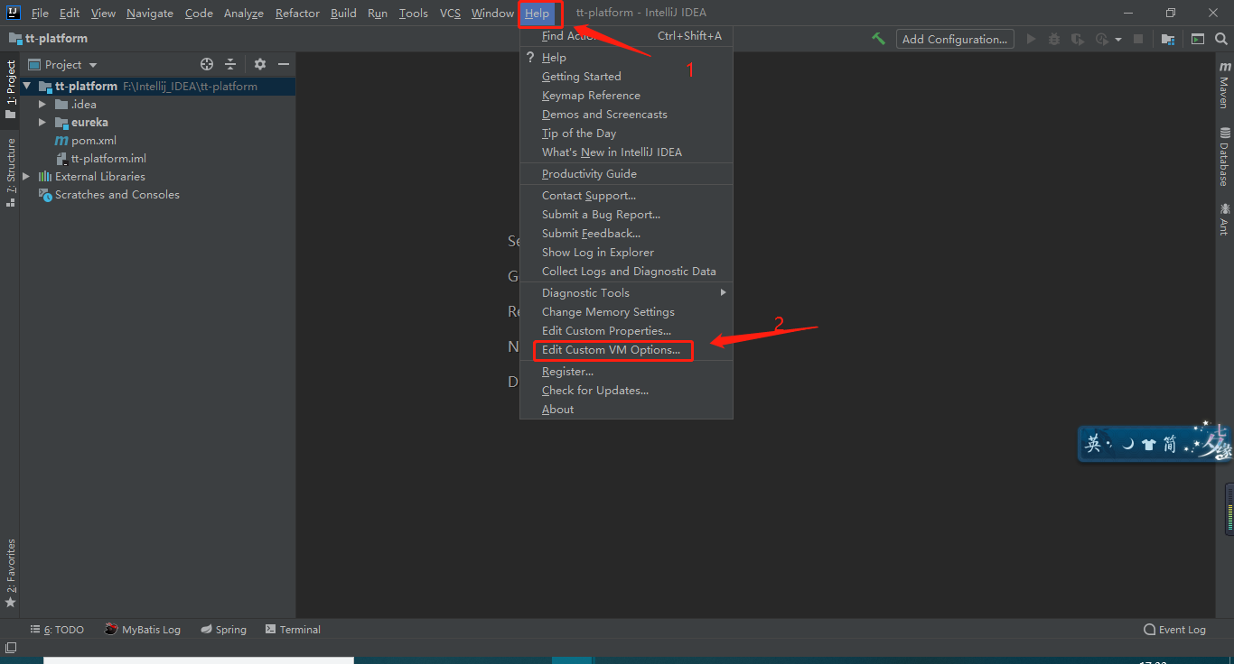Click the Run Anything icon
The height and width of the screenshot is (664, 1234).
pos(1198,39)
